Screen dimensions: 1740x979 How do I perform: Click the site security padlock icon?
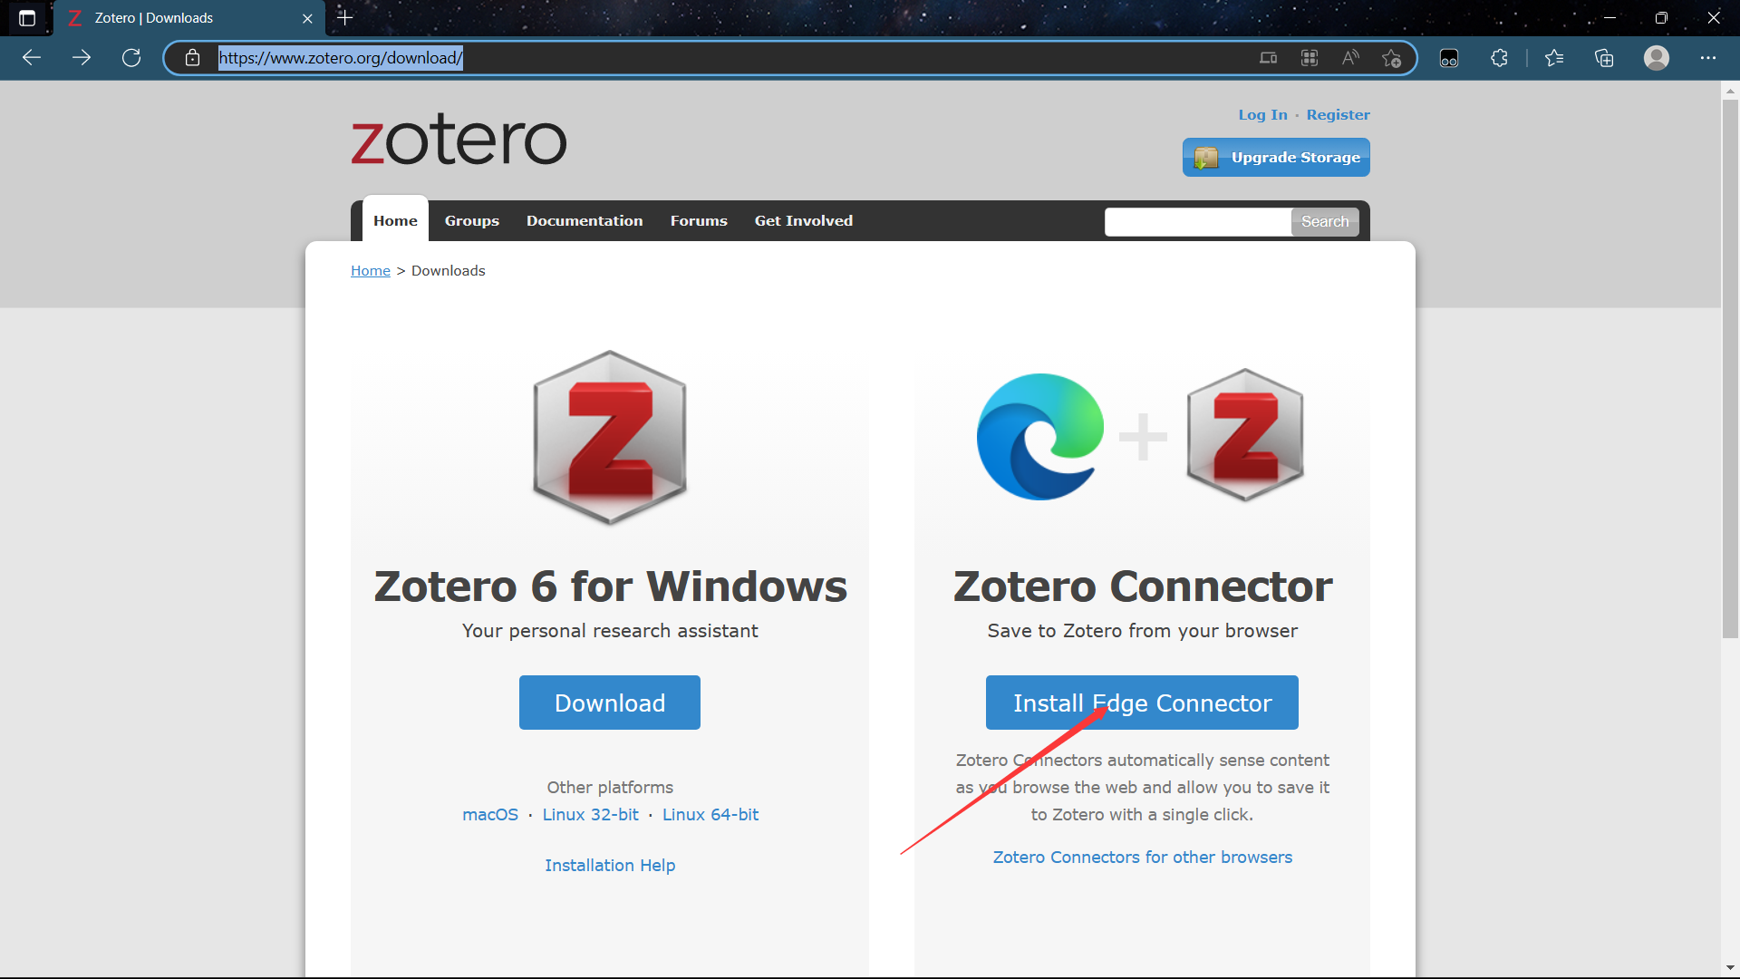pos(192,57)
